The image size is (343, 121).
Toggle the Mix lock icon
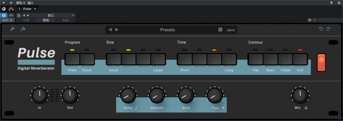[306, 108]
